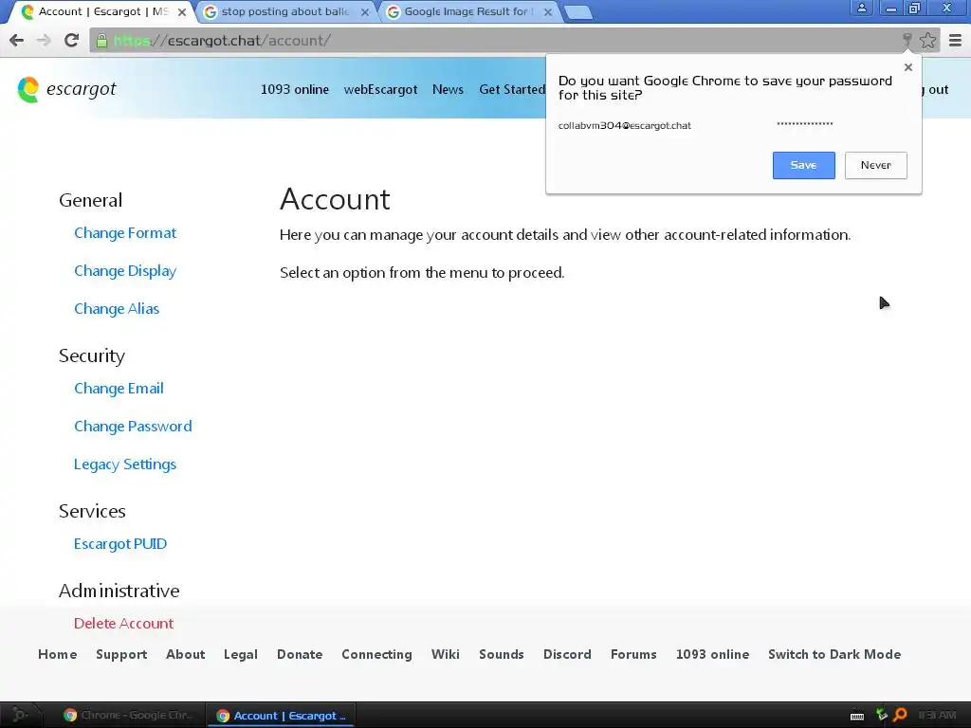
Task: Open News in the nav bar
Action: [448, 89]
